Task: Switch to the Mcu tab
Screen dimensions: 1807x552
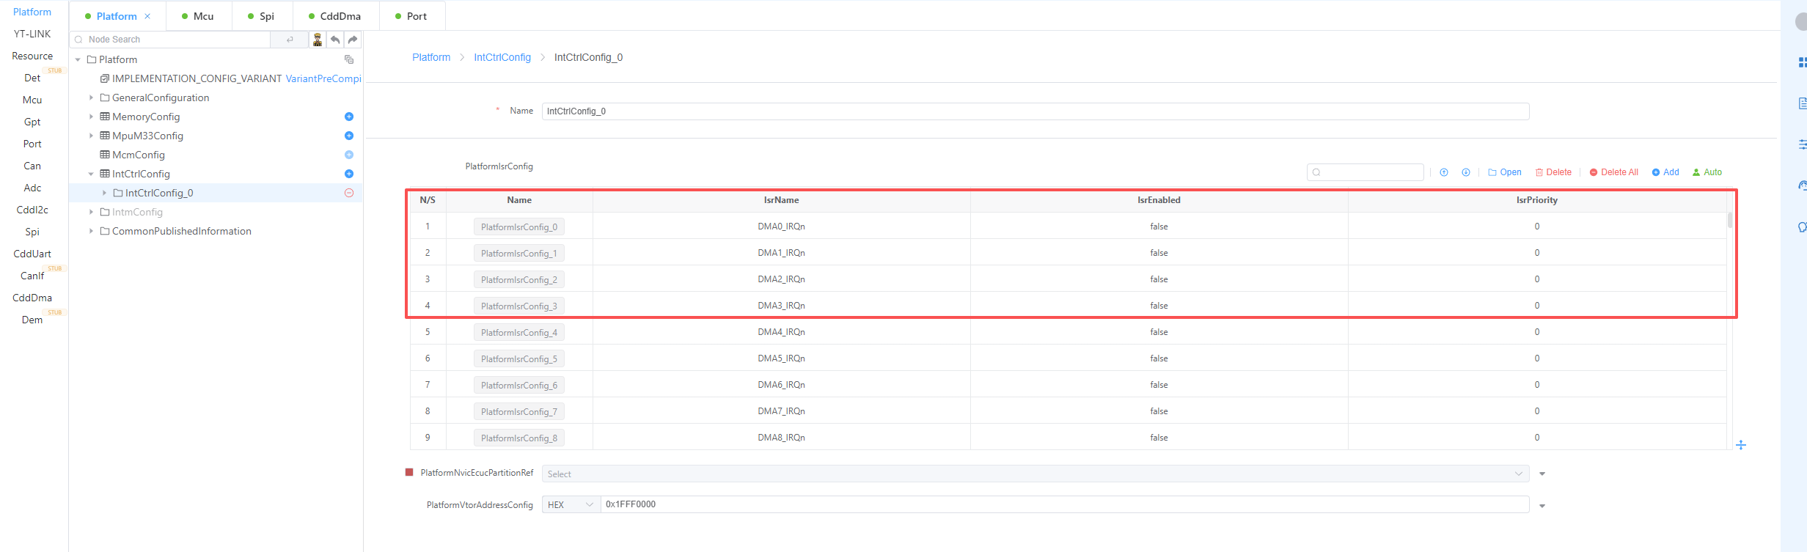Action: [x=198, y=16]
